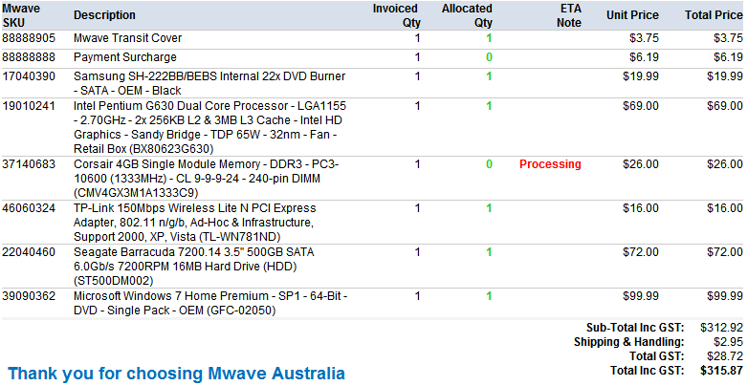
Task: Click the Invoiced Qty column header
Action: [x=396, y=15]
